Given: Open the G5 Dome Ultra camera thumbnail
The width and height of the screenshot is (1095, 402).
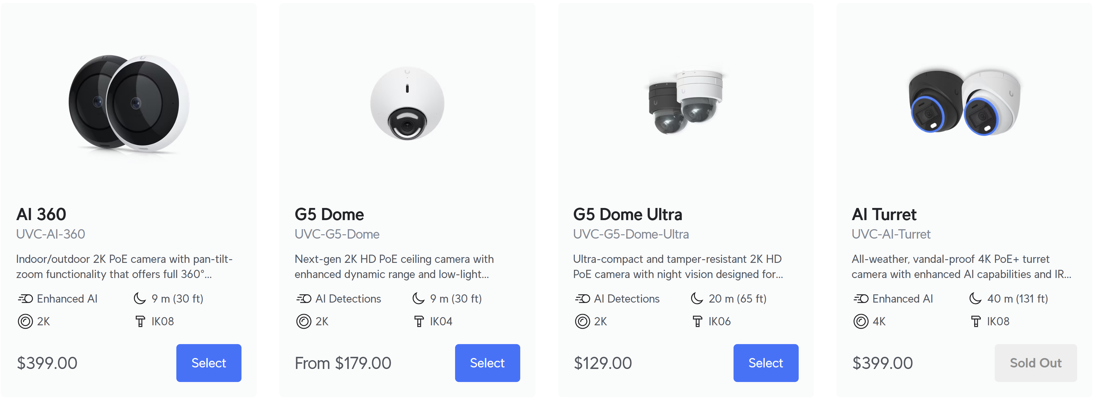Looking at the screenshot, I should pos(686,102).
